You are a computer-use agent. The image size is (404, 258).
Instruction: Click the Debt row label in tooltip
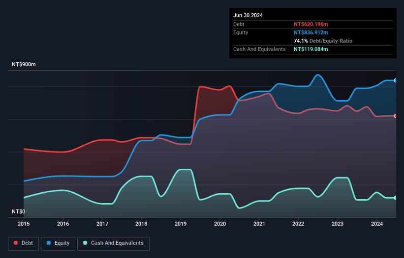(239, 24)
